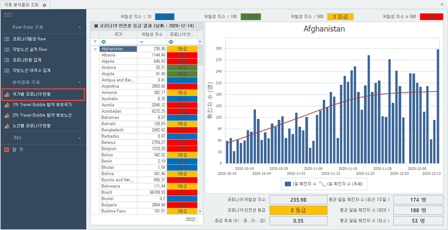
Task: Click the grid scrollbar down arrow
Action: coord(200,211)
